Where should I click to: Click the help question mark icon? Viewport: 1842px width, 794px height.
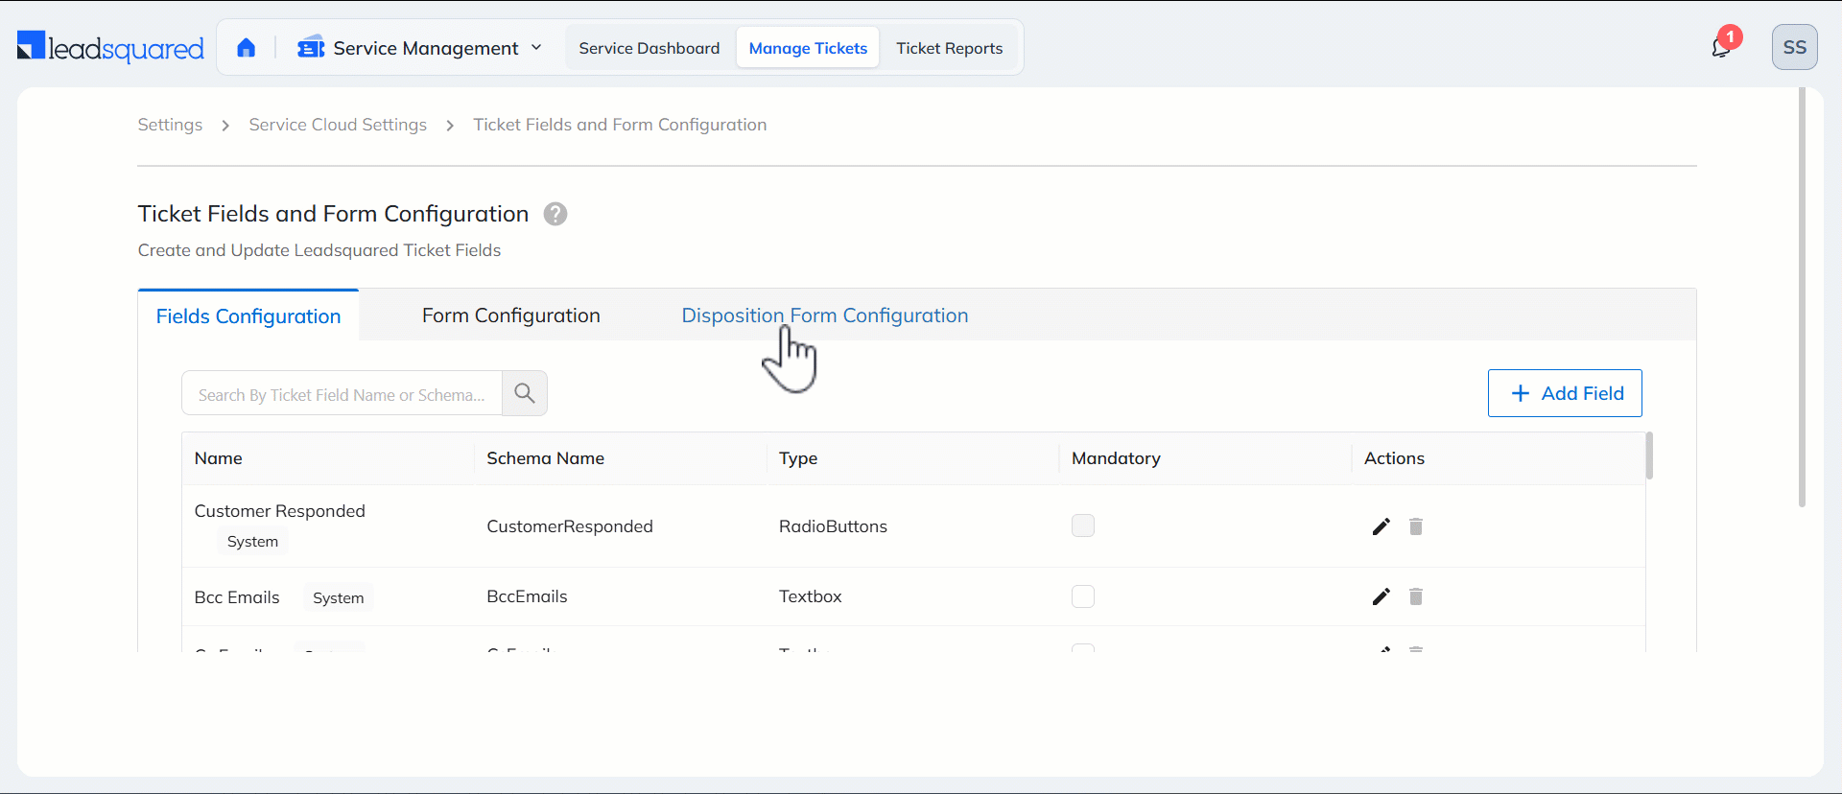(x=555, y=214)
